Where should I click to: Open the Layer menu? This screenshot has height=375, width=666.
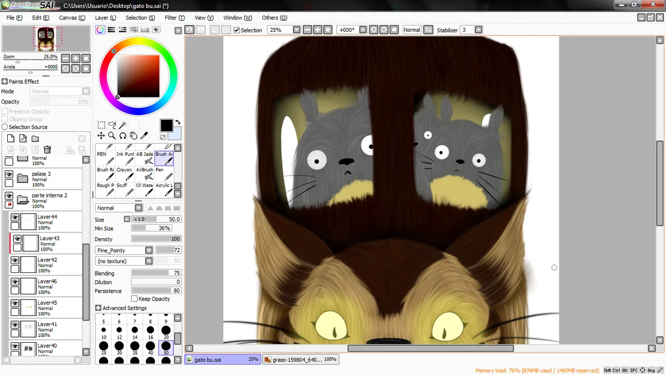pyautogui.click(x=106, y=18)
